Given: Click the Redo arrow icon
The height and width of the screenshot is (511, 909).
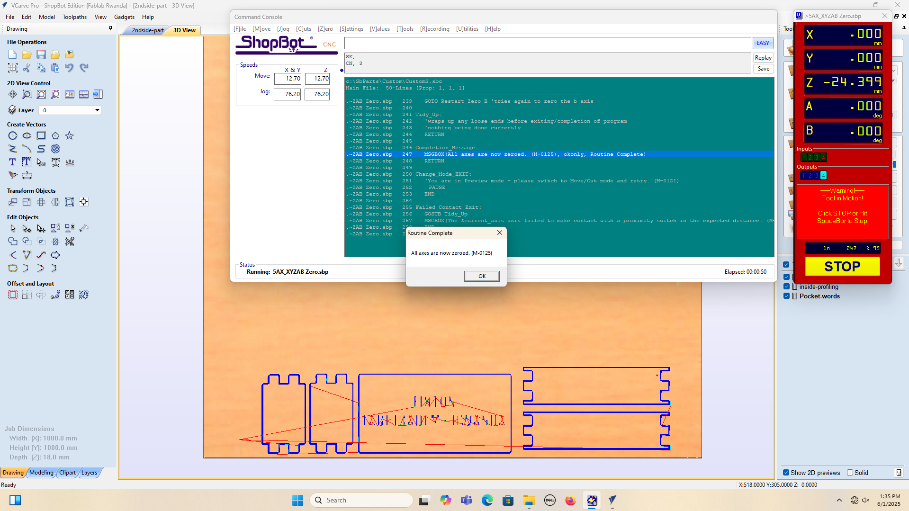Looking at the screenshot, I should pos(84,68).
